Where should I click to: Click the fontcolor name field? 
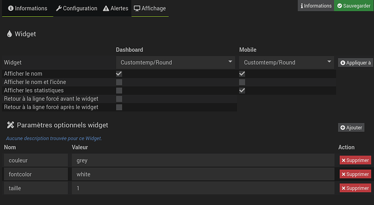[x=36, y=174]
